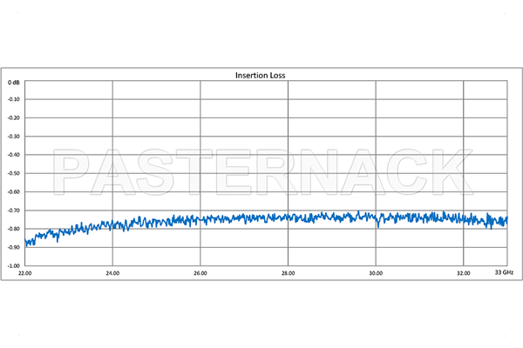Click the 22.00 x-axis frequency label
Image resolution: width=523 pixels, height=348 pixels.
[25, 272]
